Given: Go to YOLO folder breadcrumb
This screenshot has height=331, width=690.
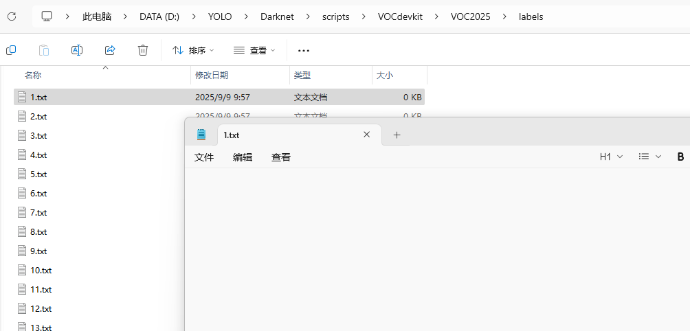Looking at the screenshot, I should tap(220, 16).
